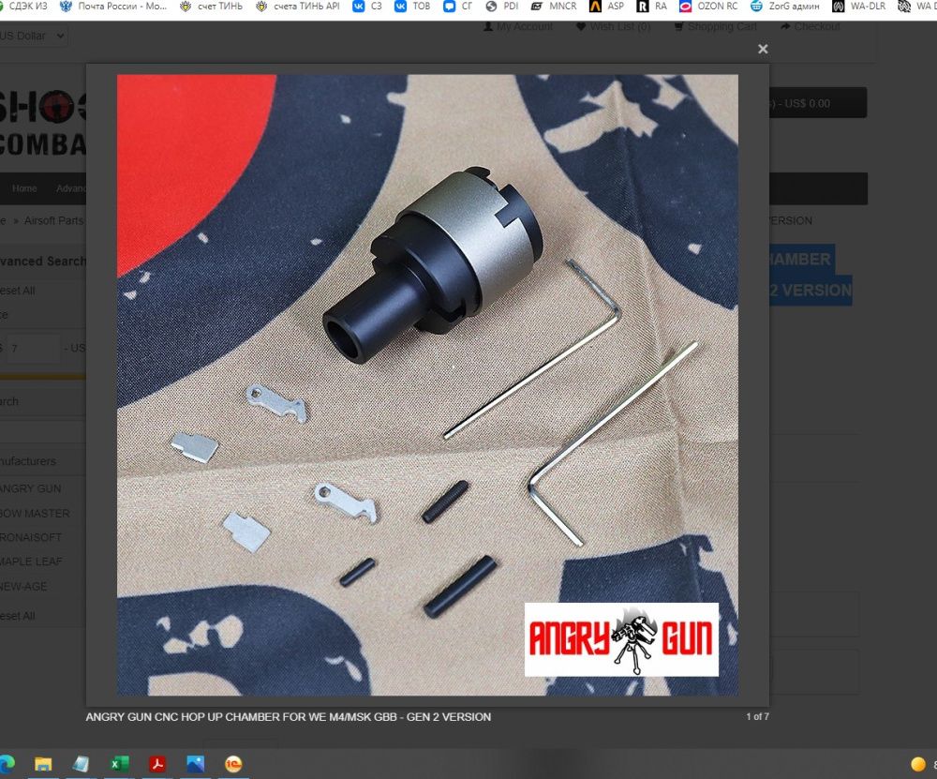
Task: Open the СДЭК ИЗ bookmark
Action: tap(24, 7)
